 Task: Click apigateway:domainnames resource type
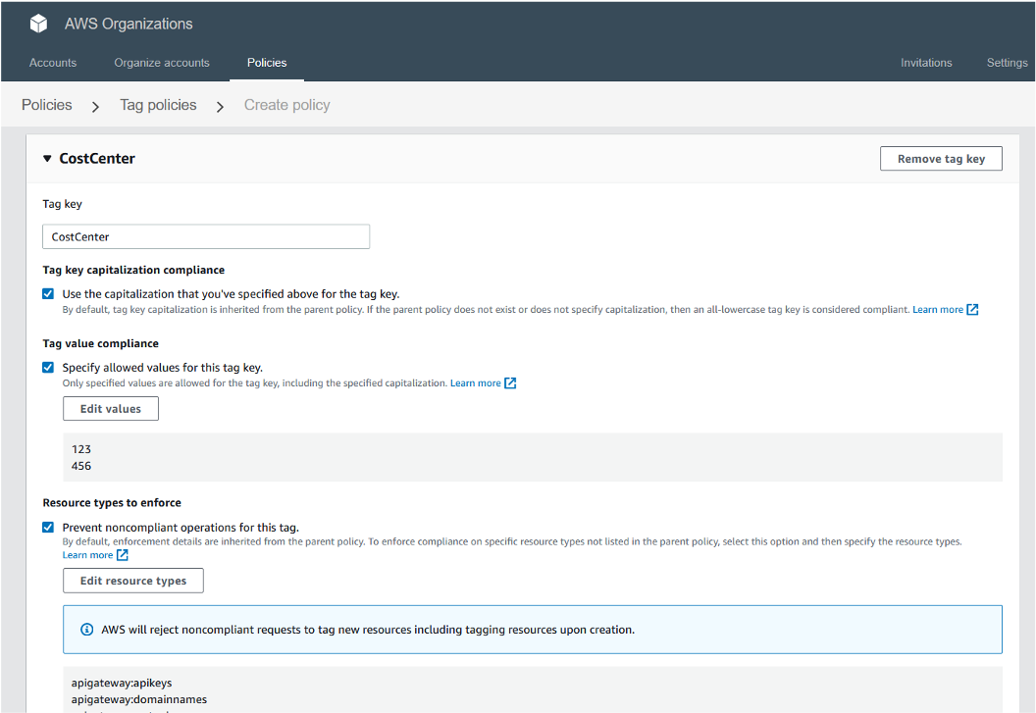pyautogui.click(x=139, y=699)
